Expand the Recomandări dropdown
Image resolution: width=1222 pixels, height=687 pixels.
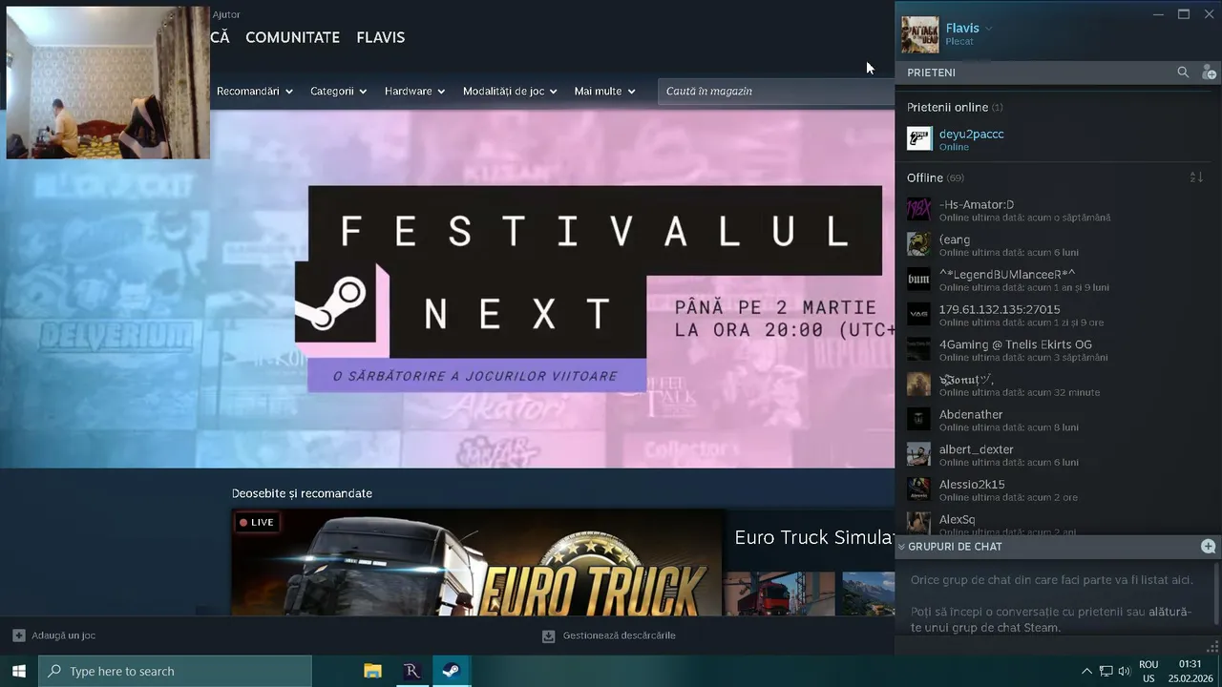pyautogui.click(x=254, y=91)
